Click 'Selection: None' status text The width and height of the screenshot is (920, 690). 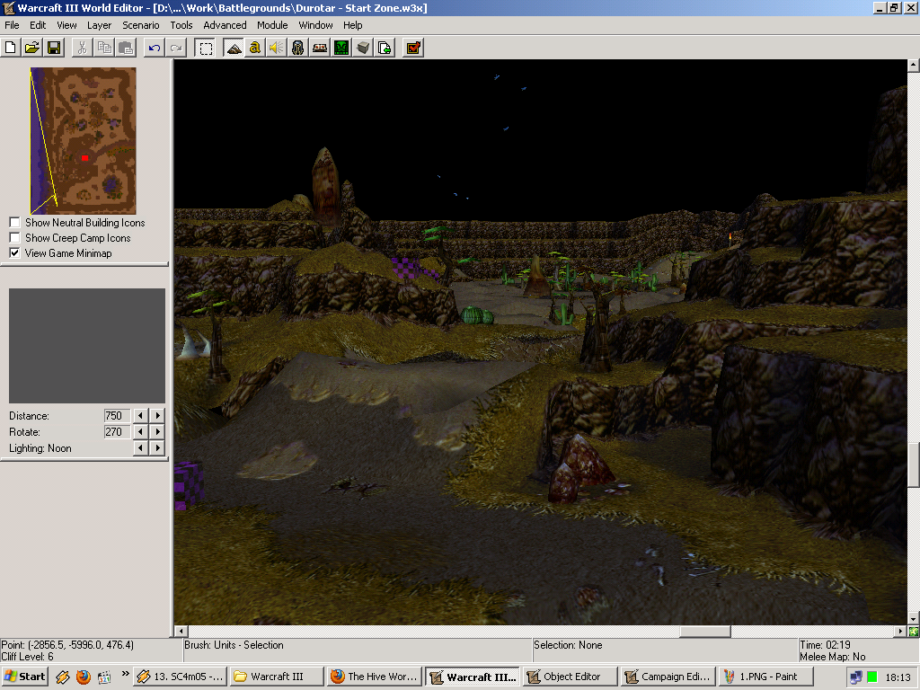[x=568, y=645]
